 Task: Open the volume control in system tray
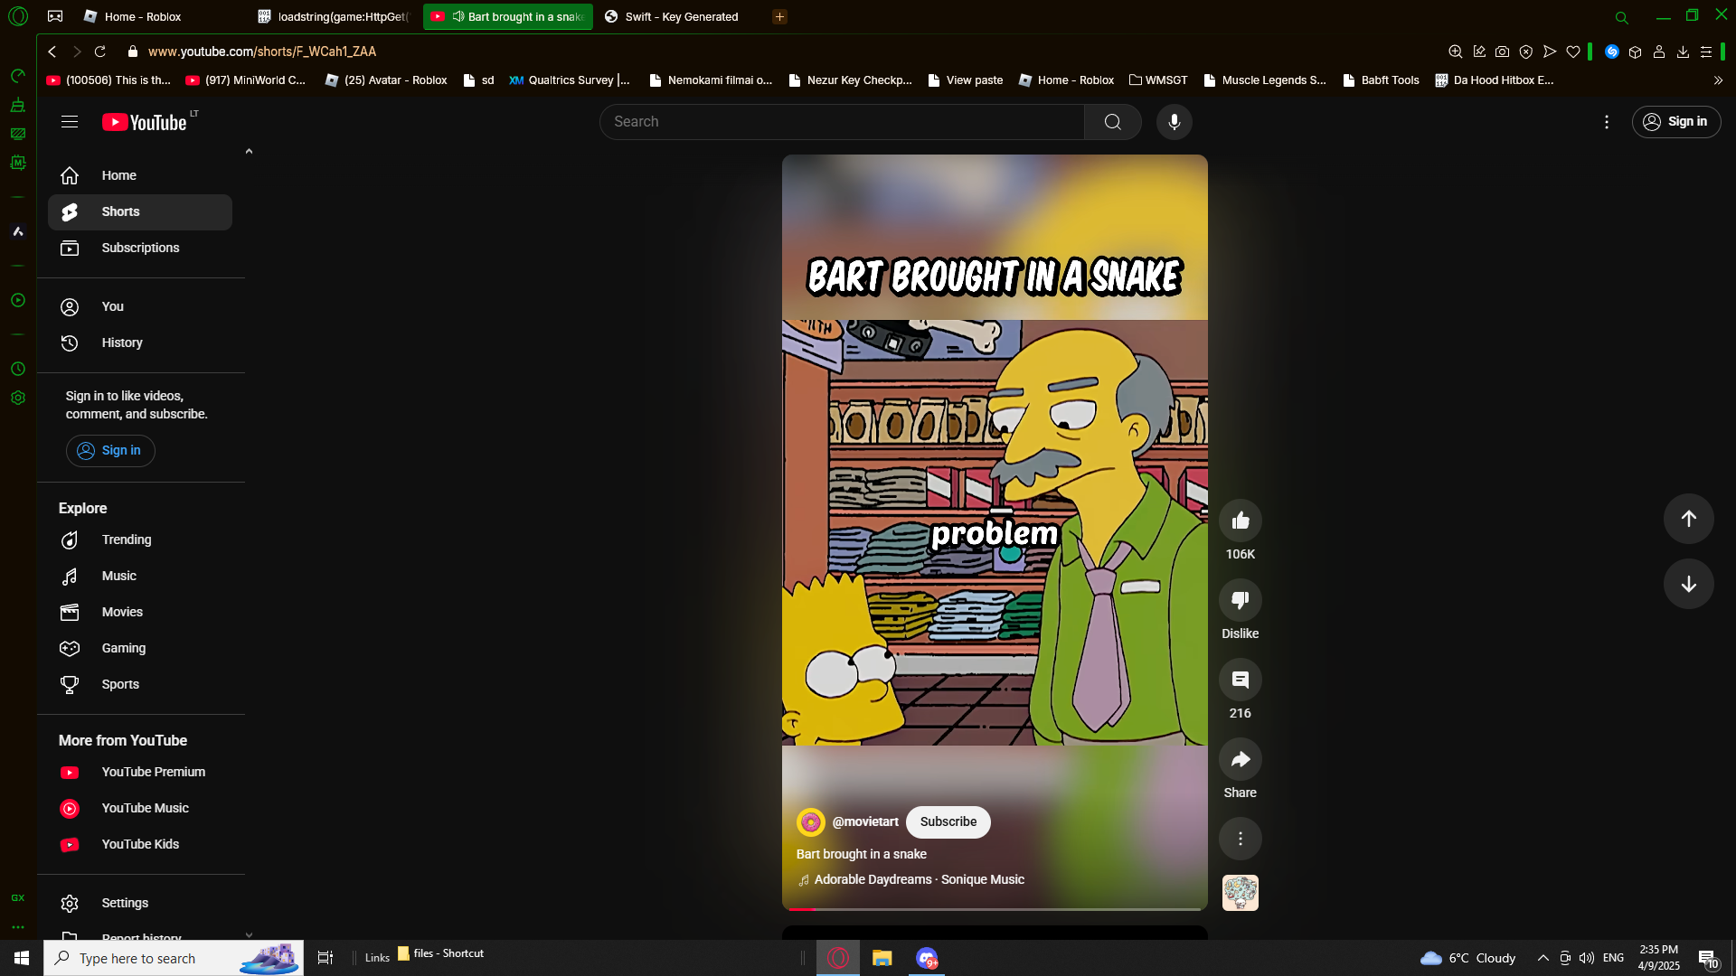1587,958
